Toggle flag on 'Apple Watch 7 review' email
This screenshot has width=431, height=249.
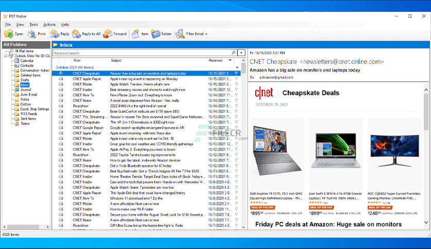click(x=237, y=84)
